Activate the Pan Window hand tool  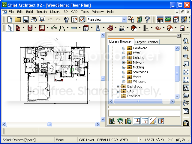coord(186,88)
